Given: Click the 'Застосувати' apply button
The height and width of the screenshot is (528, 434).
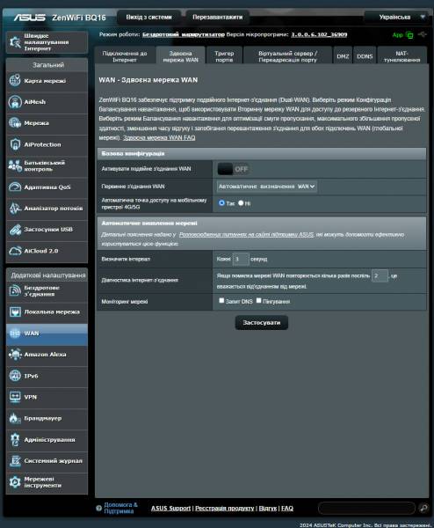Looking at the screenshot, I should point(261,323).
